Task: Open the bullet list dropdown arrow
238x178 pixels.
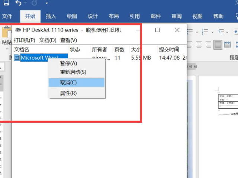Action: pos(197,32)
